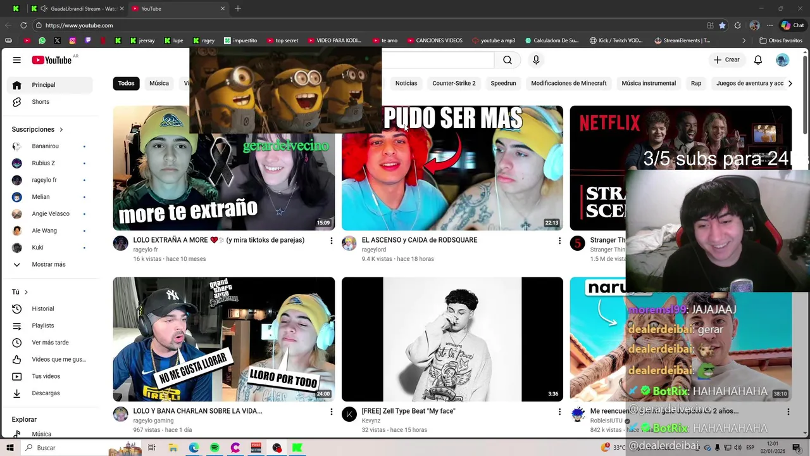Open the Edge settings ellipsis menu
Viewport: 810px width, 456px height.
pos(769,25)
